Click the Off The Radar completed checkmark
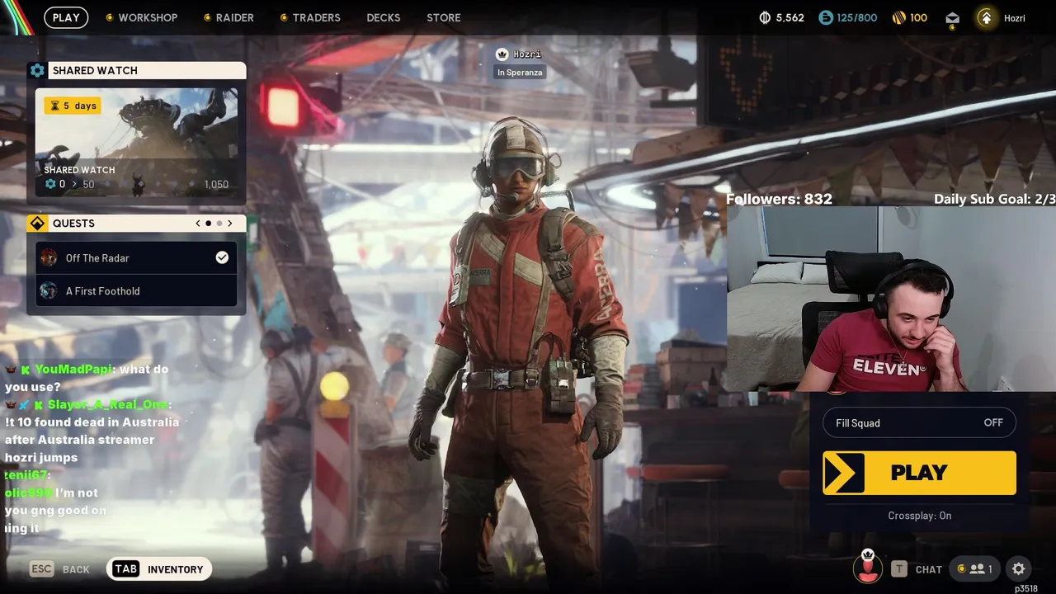The image size is (1056, 594). [x=222, y=257]
